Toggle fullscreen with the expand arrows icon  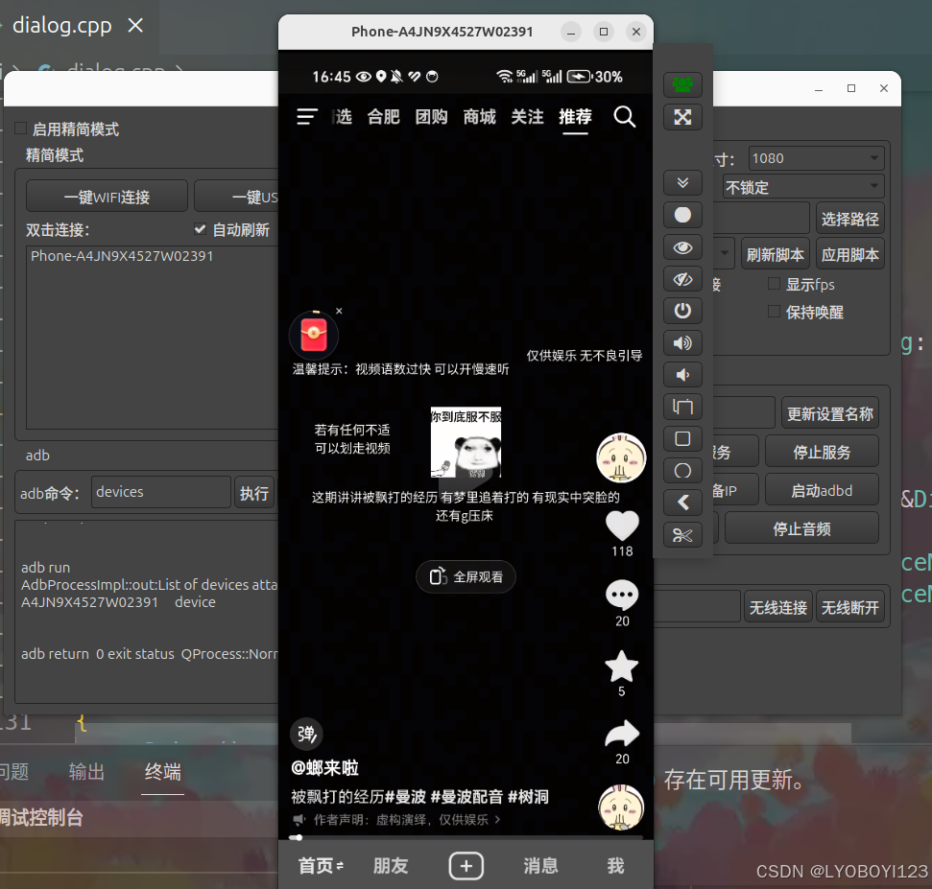[x=682, y=117]
